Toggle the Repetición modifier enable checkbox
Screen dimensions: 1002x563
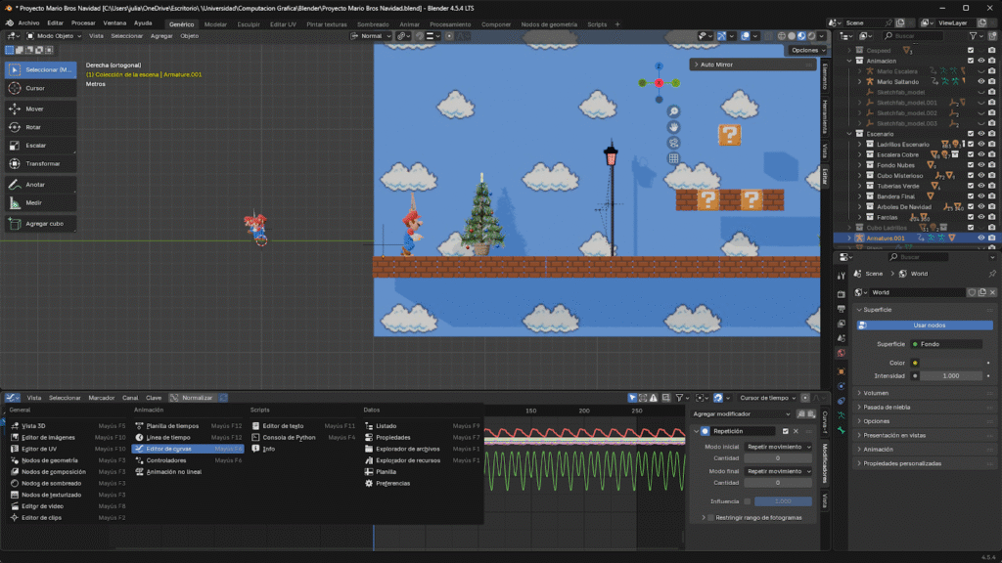(785, 431)
